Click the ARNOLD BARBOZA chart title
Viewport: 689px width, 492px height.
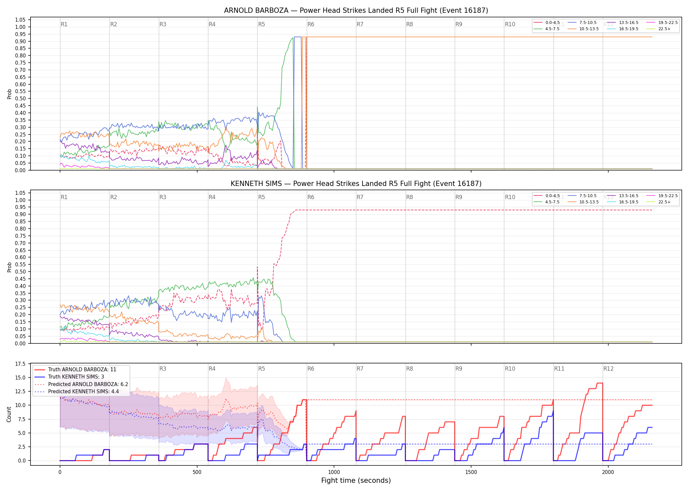pos(356,10)
